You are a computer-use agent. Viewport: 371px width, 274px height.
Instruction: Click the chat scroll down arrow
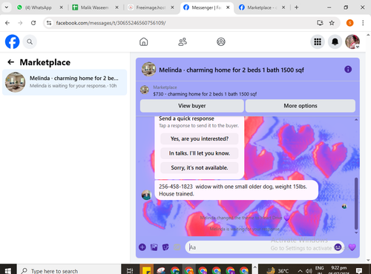(356, 233)
